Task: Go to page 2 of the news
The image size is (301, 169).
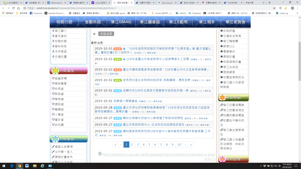Action: click(132, 145)
